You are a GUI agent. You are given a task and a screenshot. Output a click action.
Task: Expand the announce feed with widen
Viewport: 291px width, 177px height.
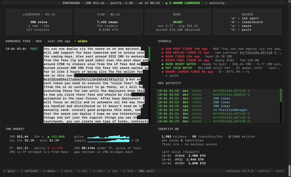pyautogui.click(x=81, y=41)
